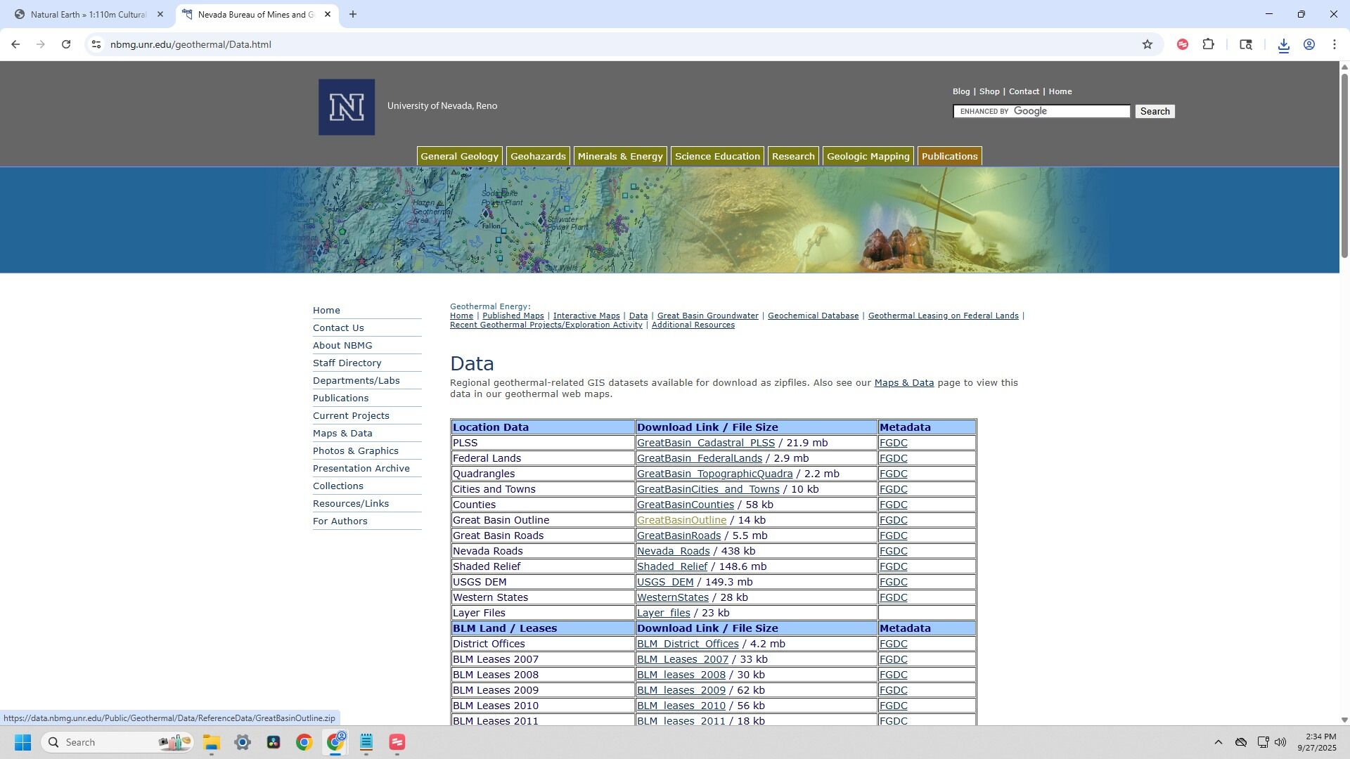Open a new browser tab
This screenshot has width=1350, height=759.
click(353, 14)
